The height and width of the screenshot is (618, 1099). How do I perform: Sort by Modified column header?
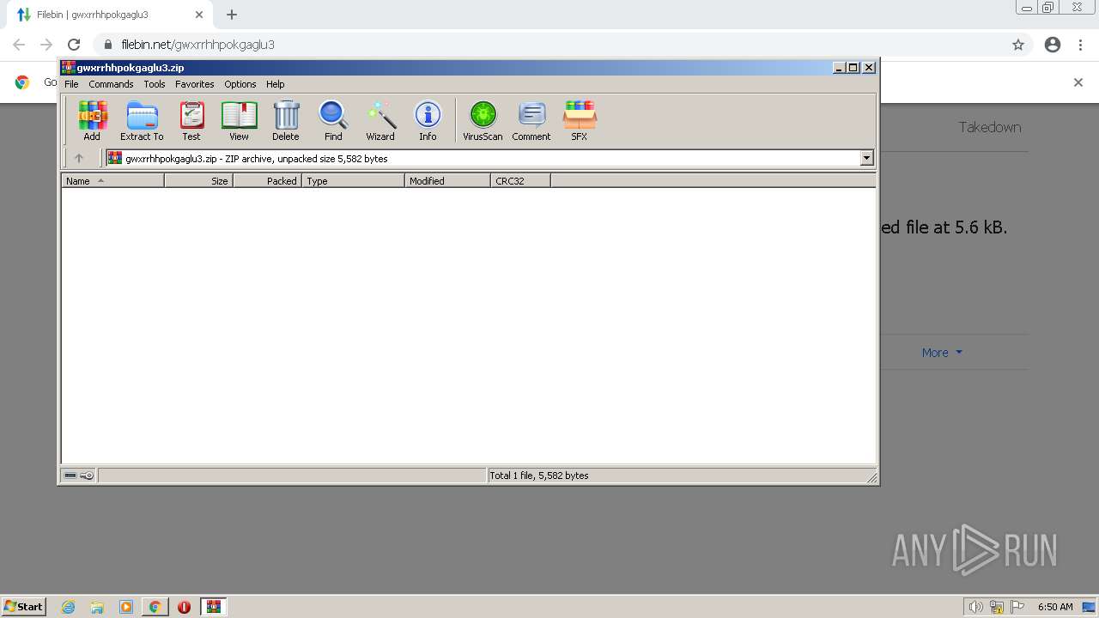pyautogui.click(x=447, y=181)
